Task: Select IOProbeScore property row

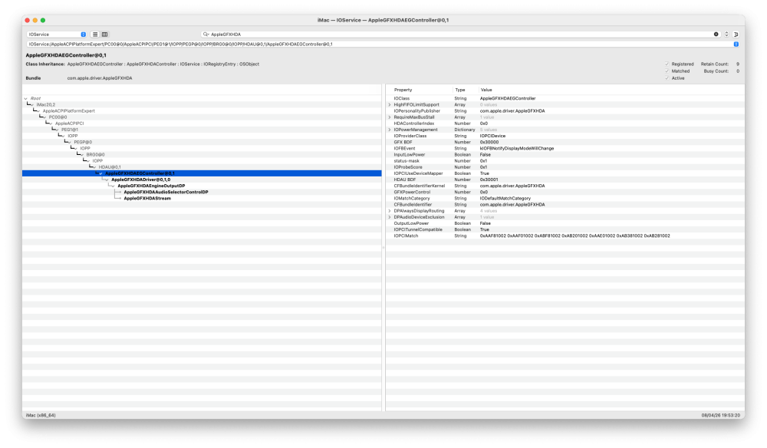Action: click(565, 167)
